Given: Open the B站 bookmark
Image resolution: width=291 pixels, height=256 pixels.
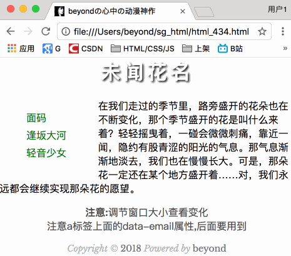Looking at the screenshot, I should pyautogui.click(x=230, y=49).
